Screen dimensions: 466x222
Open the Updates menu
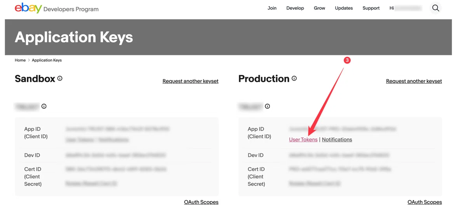tap(344, 8)
